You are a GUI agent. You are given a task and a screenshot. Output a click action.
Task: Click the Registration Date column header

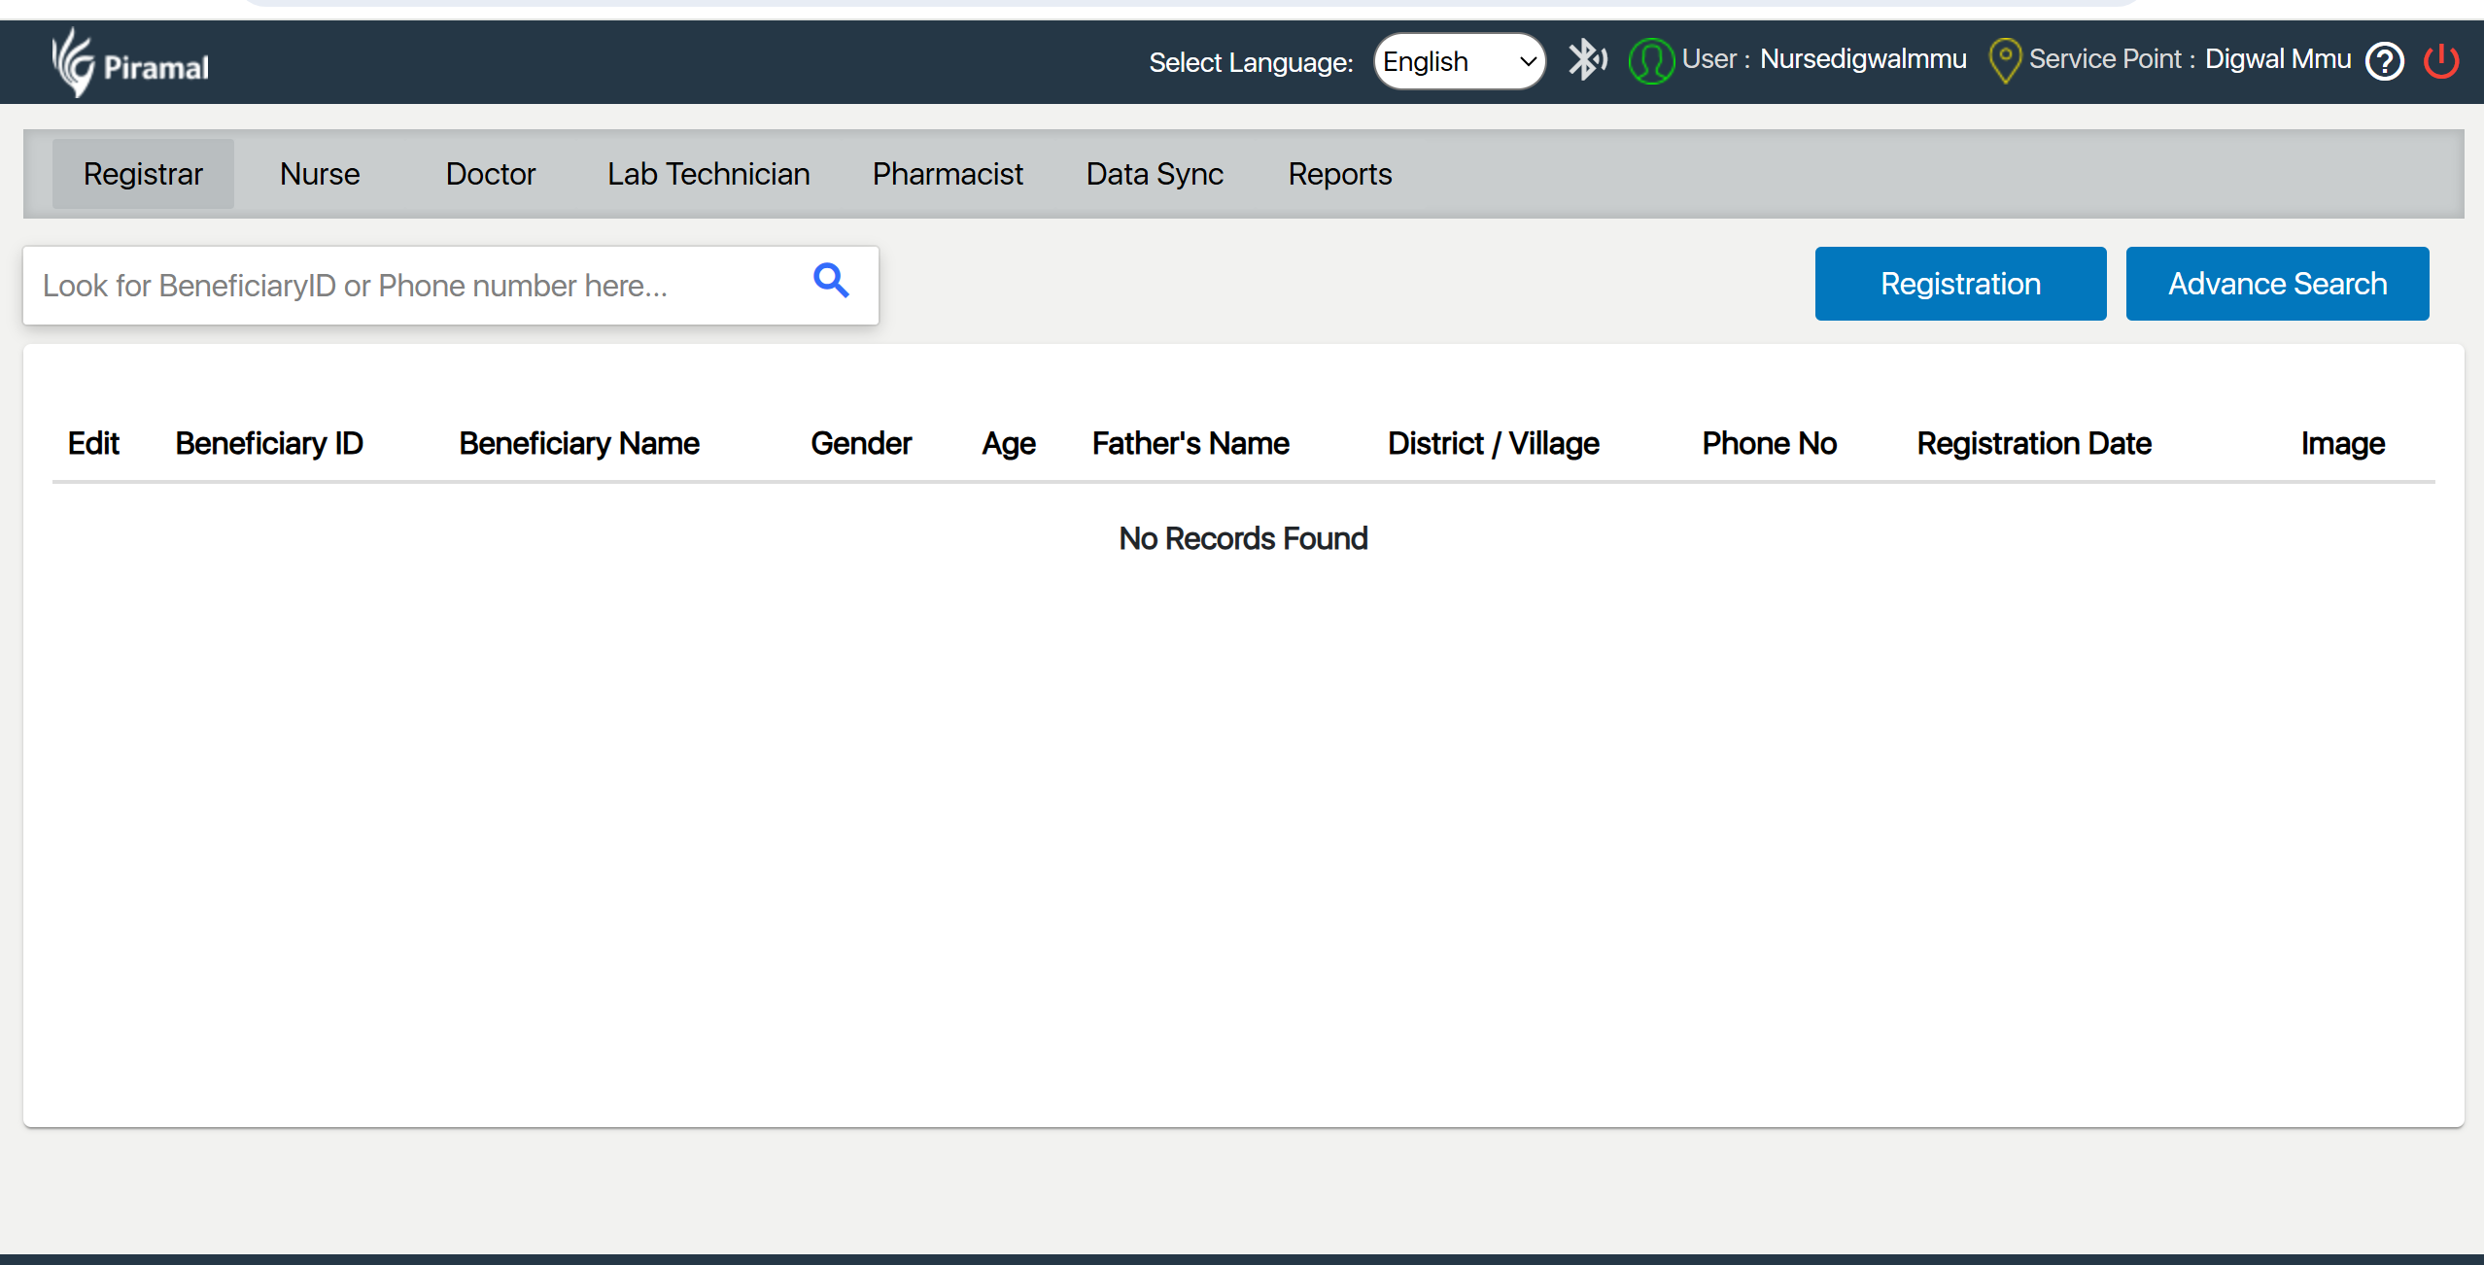coord(2034,444)
